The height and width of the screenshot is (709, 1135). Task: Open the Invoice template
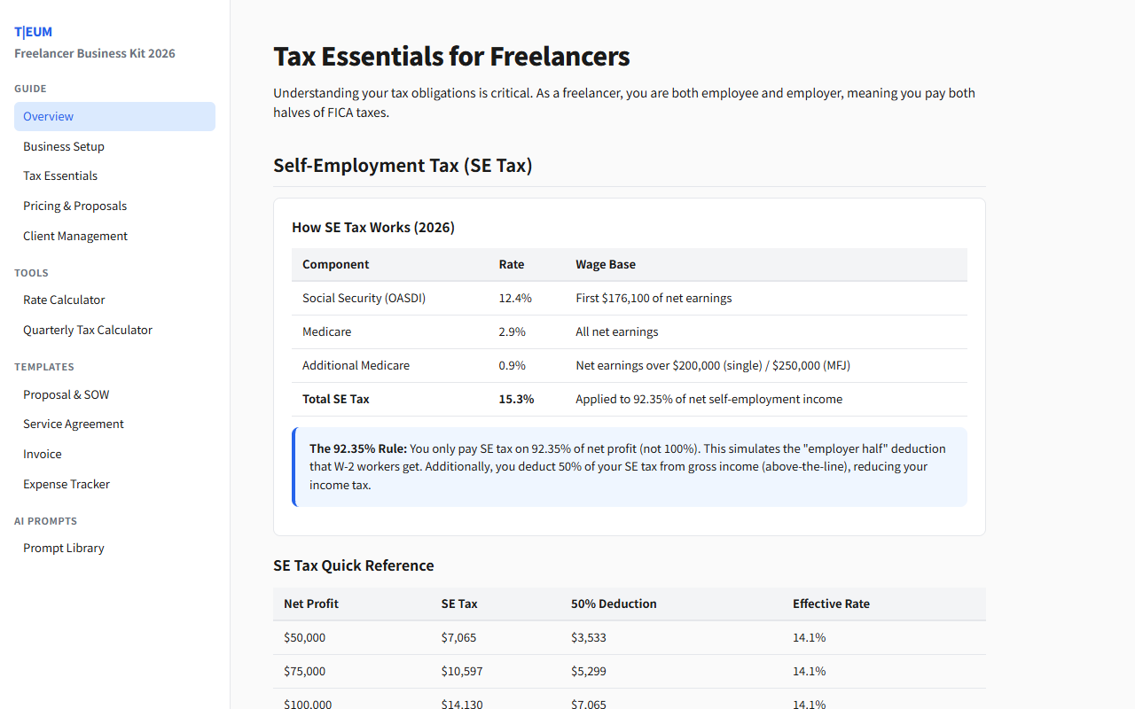coord(42,454)
